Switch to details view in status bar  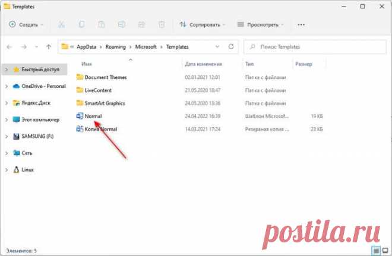click(376, 250)
